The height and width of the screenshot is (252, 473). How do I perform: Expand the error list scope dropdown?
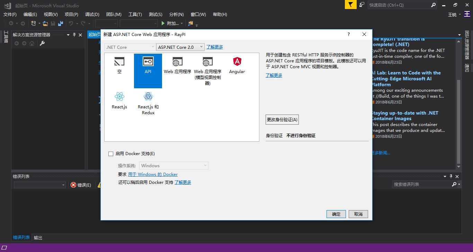click(40, 185)
